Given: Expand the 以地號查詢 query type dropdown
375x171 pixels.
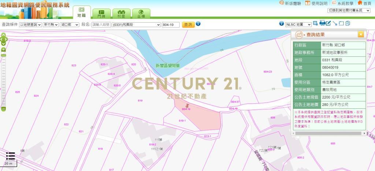Looking at the screenshot, I should pyautogui.click(x=30, y=25).
